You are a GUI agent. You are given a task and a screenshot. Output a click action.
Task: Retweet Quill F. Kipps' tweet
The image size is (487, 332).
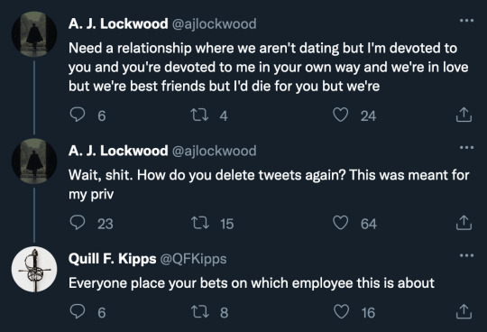[x=199, y=312]
